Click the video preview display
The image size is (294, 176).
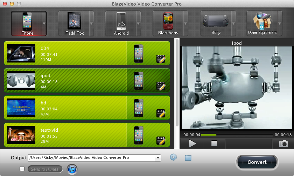[x=237, y=88]
